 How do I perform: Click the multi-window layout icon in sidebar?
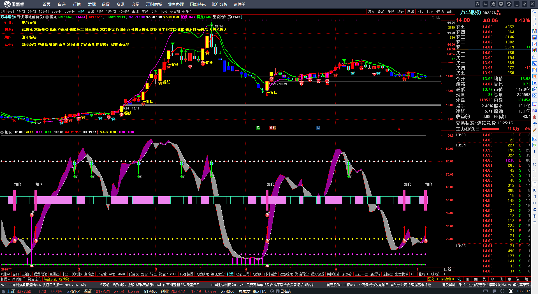click(535, 57)
